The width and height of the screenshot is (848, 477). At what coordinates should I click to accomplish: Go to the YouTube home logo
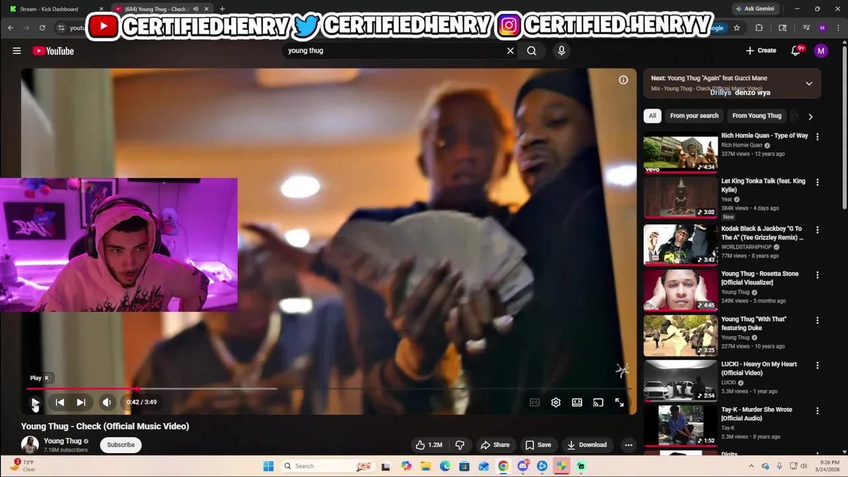click(53, 51)
